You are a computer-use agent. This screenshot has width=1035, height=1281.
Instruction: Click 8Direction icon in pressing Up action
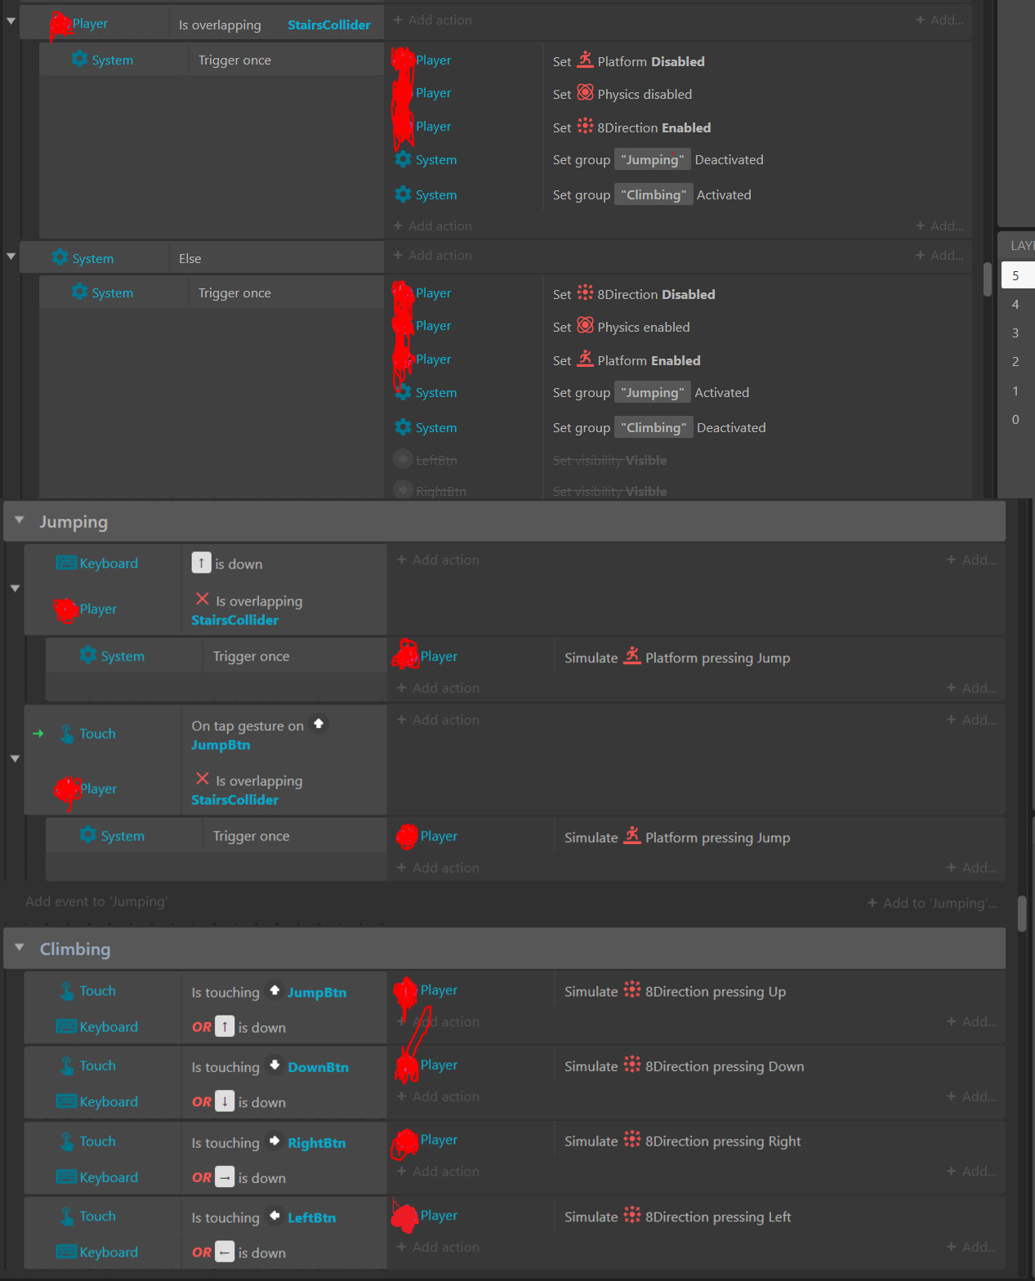pos(632,990)
